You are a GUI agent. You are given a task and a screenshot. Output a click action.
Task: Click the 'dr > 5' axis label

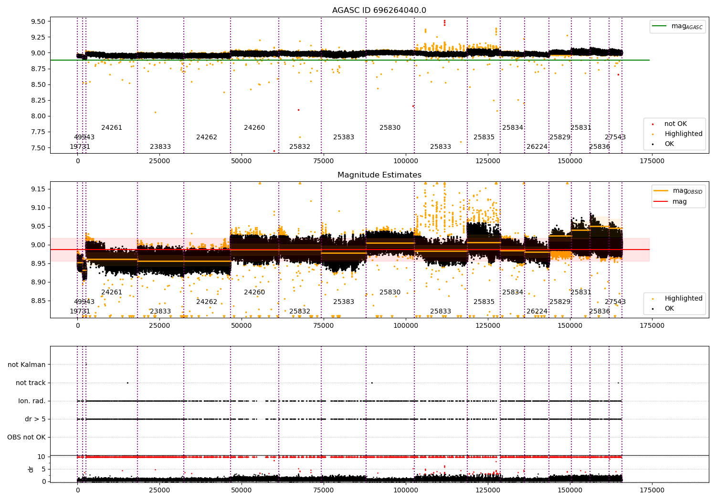coord(35,419)
